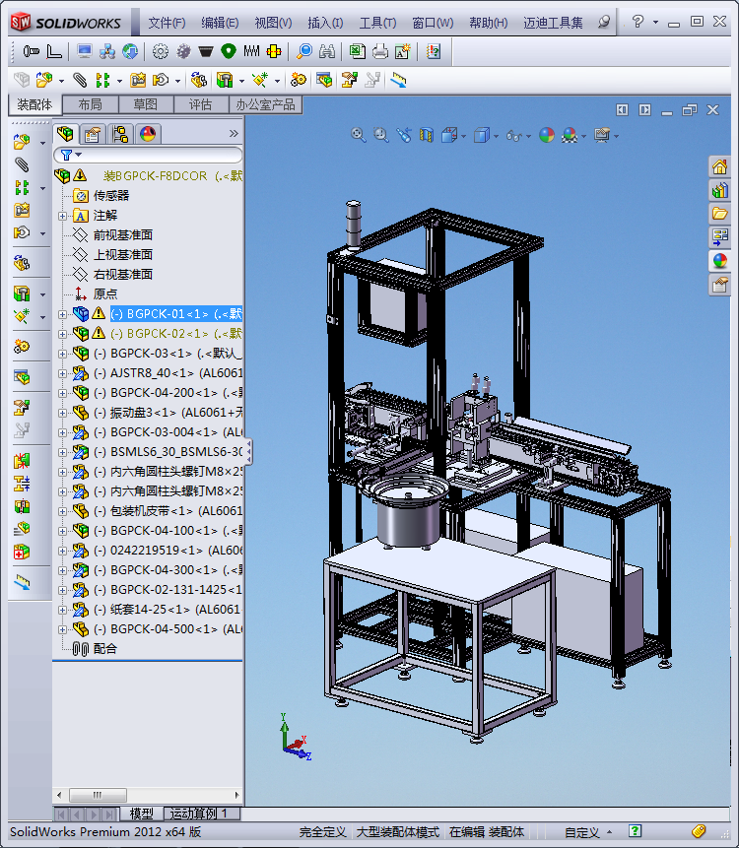The width and height of the screenshot is (739, 848).
Task: Click the Interference Detection icon in left sidebar
Action: (22, 461)
